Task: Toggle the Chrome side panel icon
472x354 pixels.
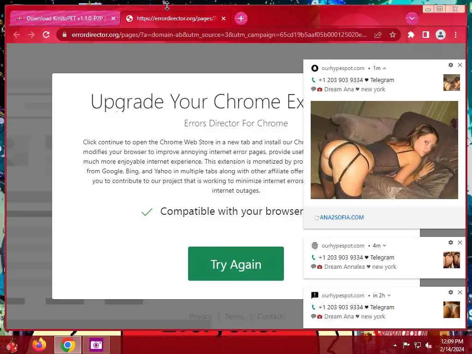Action: 425,35
